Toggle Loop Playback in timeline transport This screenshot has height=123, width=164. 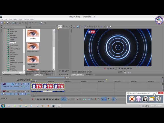35,99
